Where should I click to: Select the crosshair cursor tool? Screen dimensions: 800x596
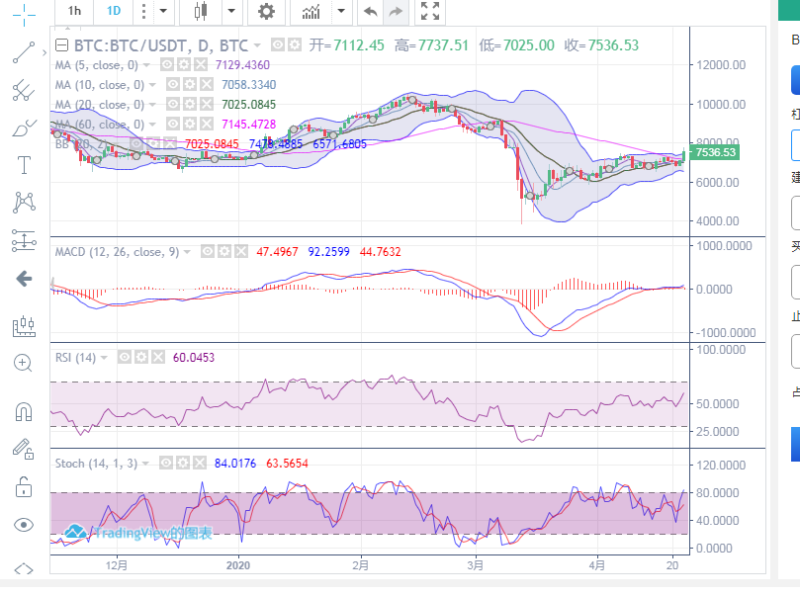click(24, 14)
